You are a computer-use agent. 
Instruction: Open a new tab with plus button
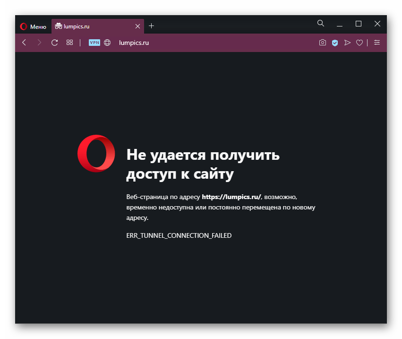(151, 26)
